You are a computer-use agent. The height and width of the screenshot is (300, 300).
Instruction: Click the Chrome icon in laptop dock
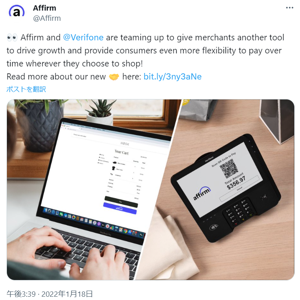(125, 231)
